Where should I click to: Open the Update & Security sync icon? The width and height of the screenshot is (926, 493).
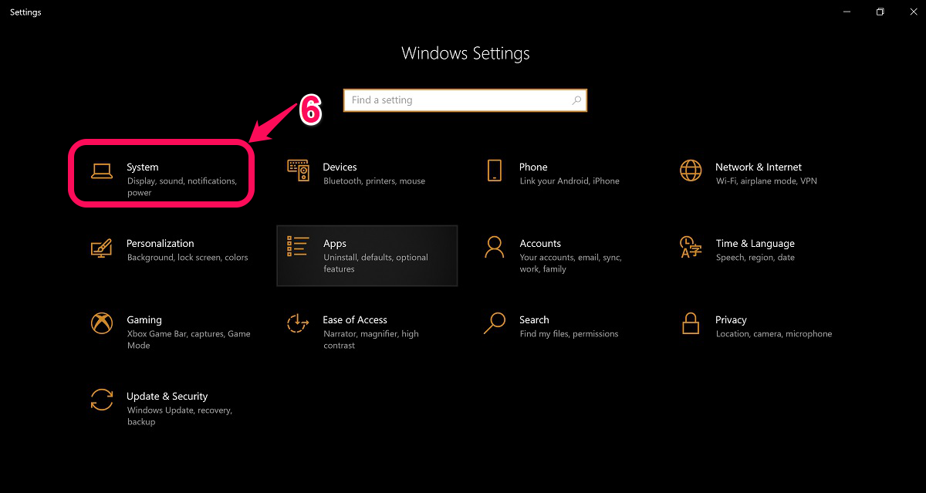102,400
